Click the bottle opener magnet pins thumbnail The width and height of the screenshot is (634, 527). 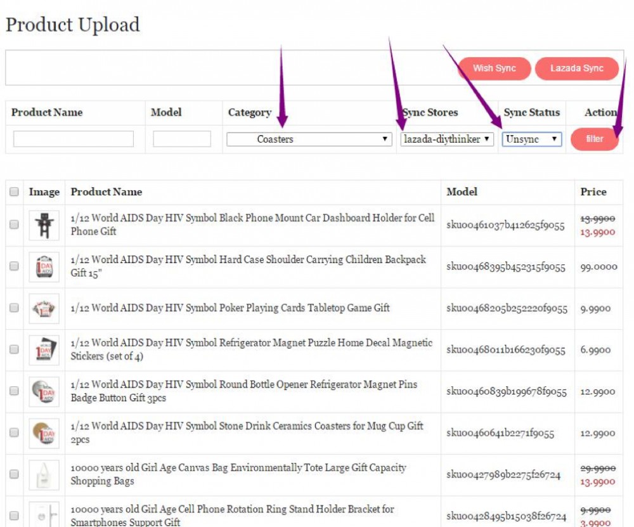coord(44,392)
